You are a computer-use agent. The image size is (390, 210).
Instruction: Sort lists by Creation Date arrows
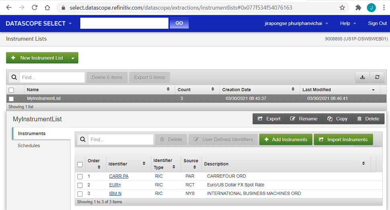[x=293, y=89]
